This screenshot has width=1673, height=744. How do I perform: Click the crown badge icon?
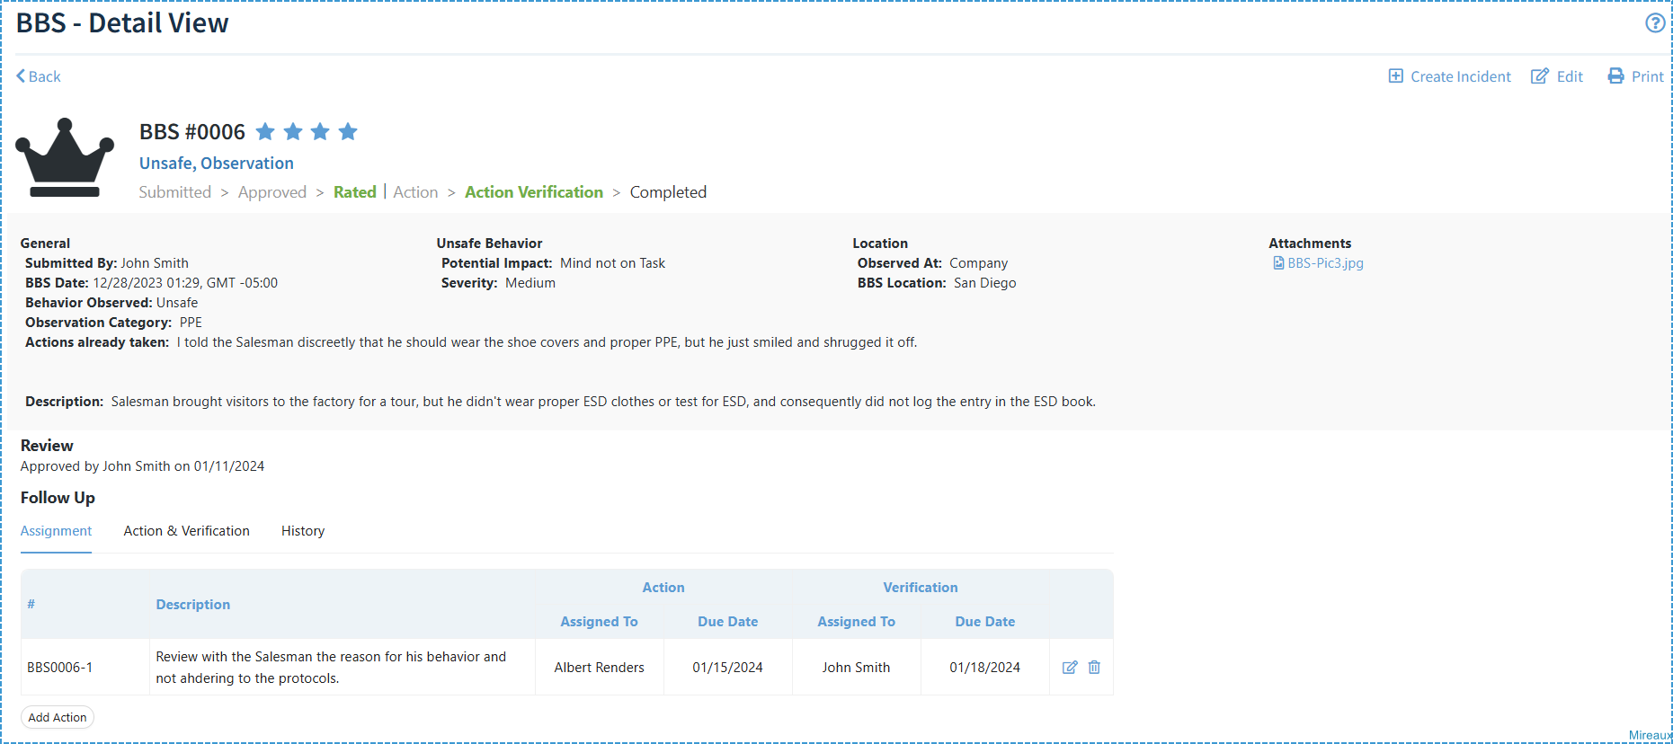click(65, 157)
